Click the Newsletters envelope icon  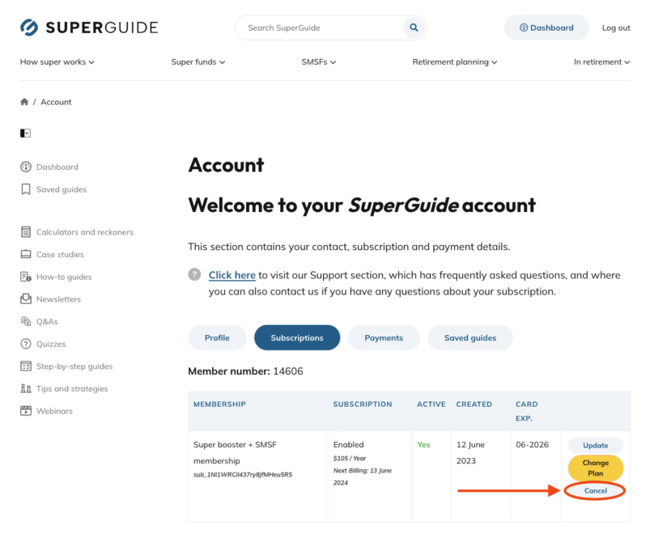click(x=26, y=299)
